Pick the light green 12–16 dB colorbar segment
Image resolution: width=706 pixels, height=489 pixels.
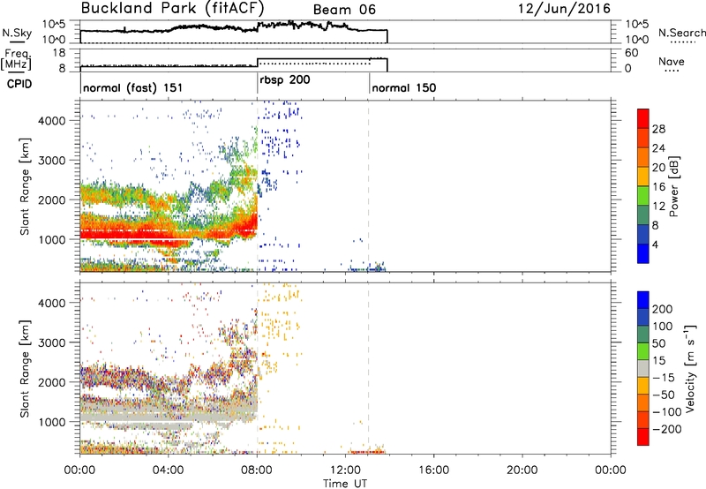tap(643, 196)
